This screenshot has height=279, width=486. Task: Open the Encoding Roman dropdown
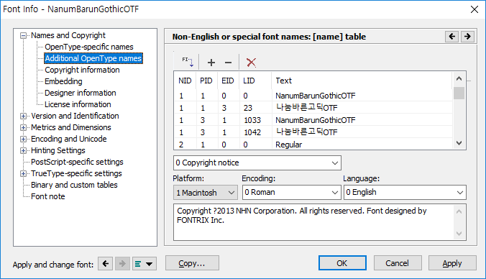292,193
